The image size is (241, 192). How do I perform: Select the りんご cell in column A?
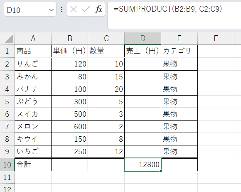pyautogui.click(x=33, y=64)
